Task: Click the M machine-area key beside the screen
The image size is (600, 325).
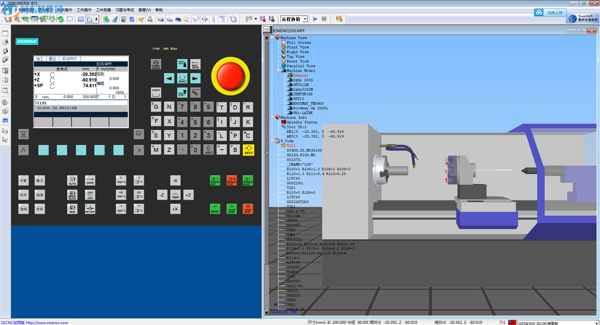Action: (23, 134)
